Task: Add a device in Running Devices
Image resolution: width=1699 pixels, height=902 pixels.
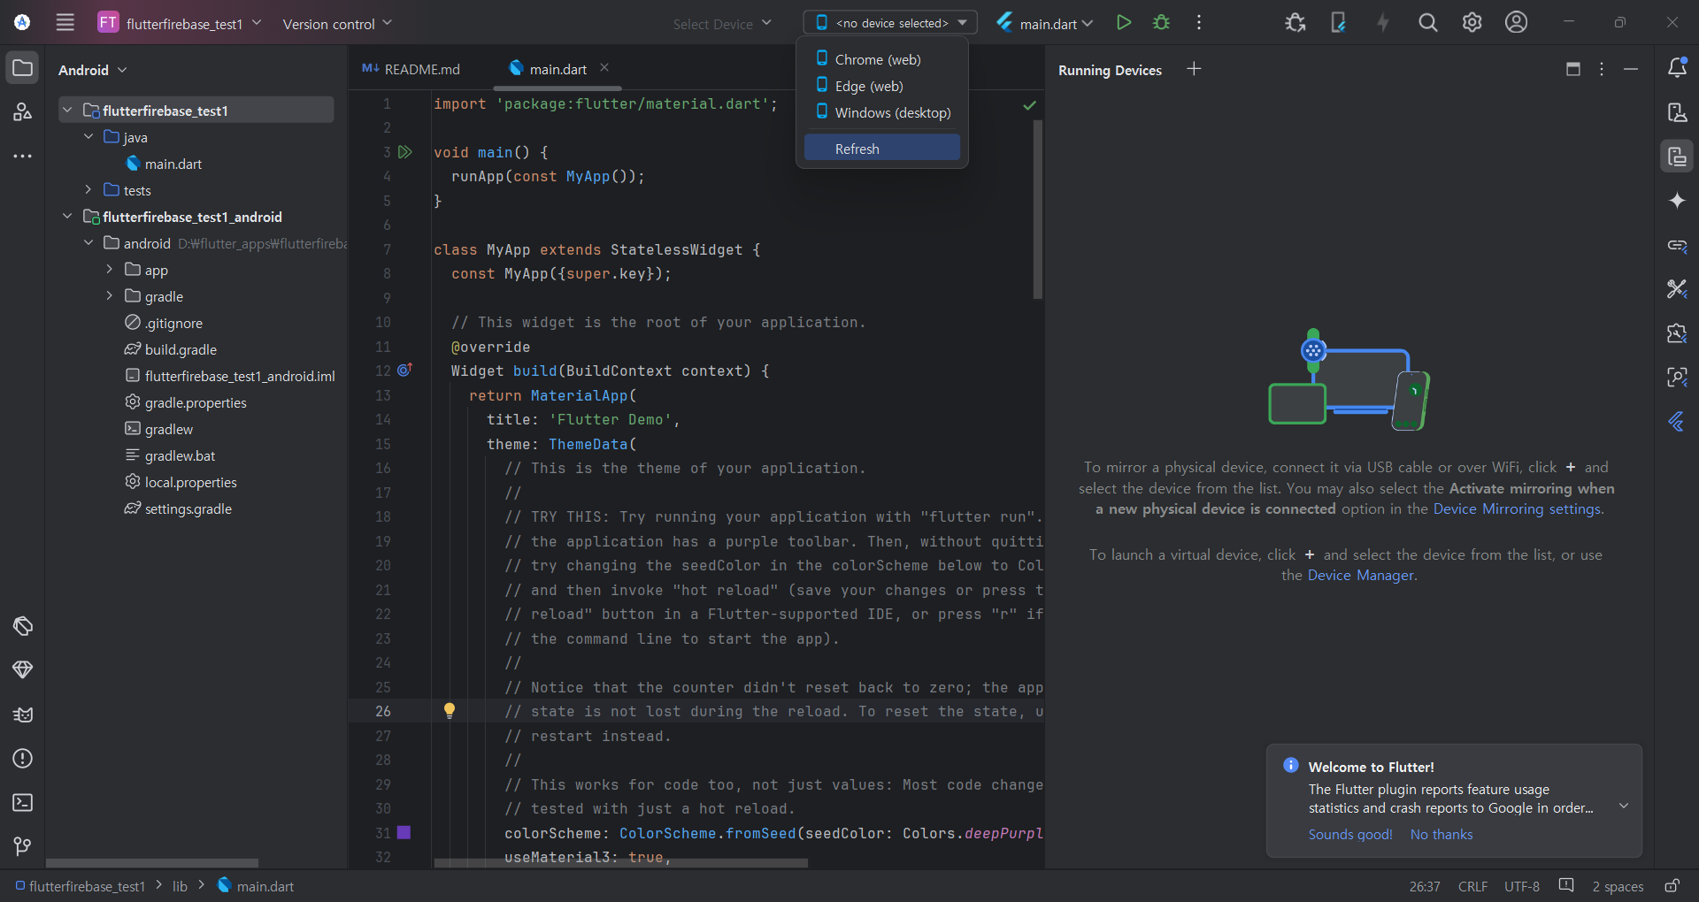Action: (1194, 69)
